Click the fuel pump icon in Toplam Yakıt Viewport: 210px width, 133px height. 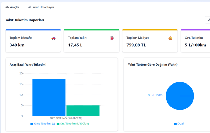point(112,38)
